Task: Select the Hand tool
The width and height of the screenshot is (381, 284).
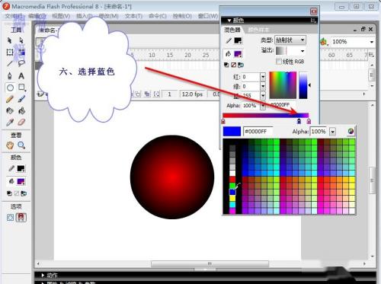Action: pyautogui.click(x=10, y=145)
